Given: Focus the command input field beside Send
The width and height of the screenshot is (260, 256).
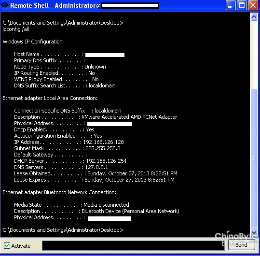Looking at the screenshot, I should point(133,245).
